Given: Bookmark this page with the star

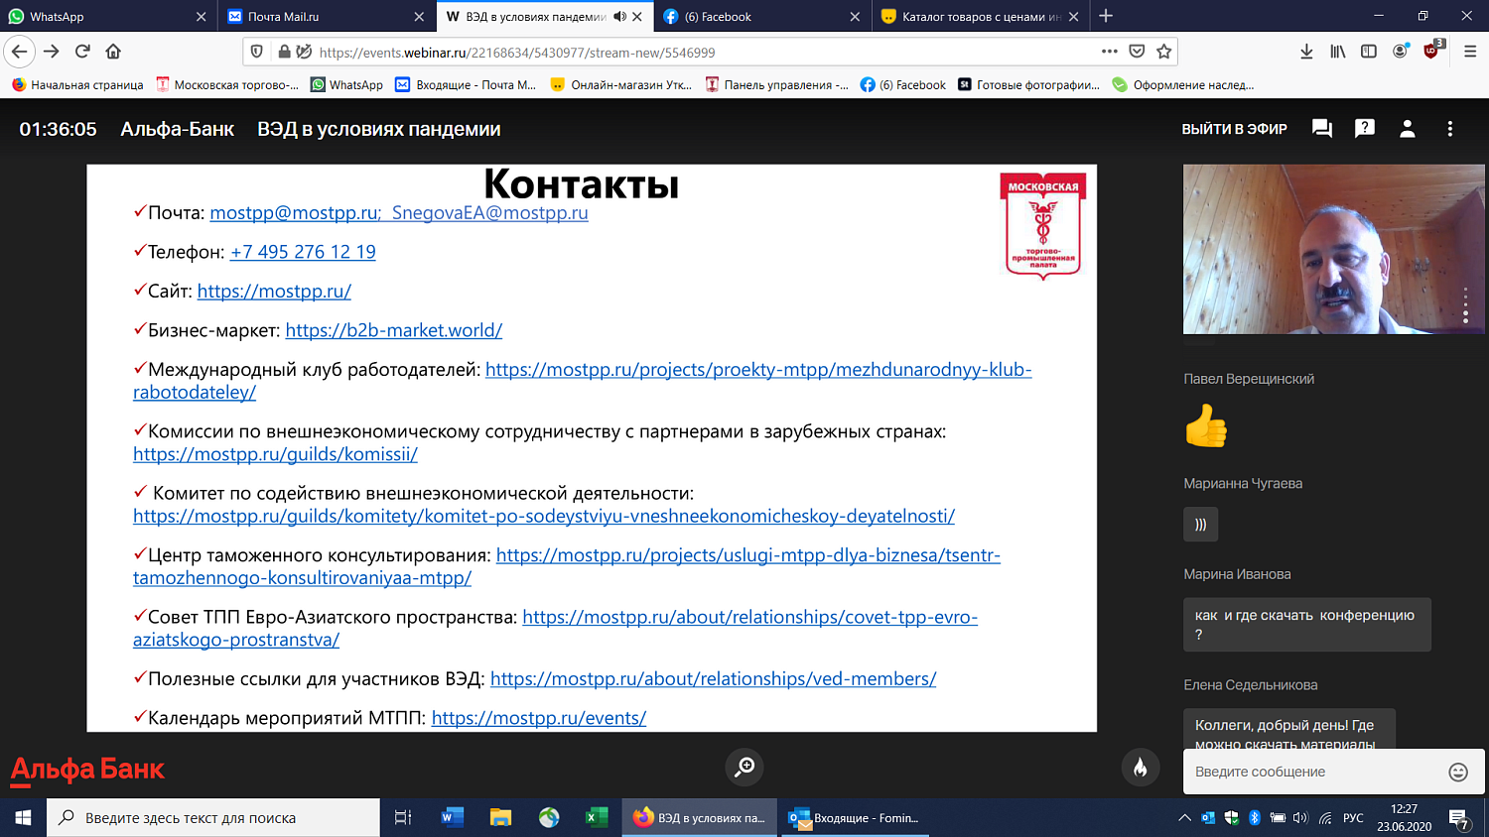Looking at the screenshot, I should [1164, 52].
